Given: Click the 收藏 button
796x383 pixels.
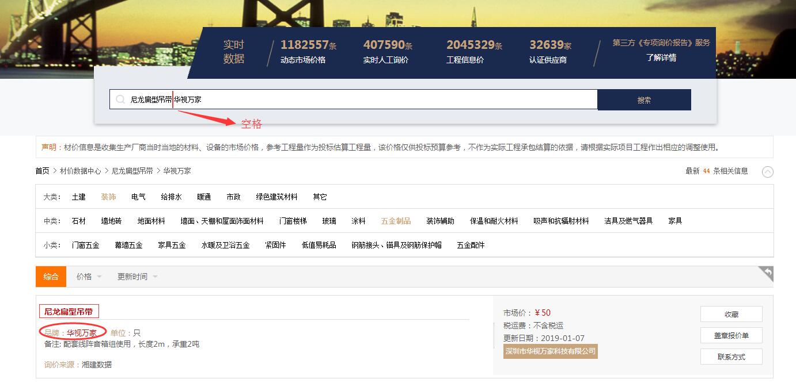Looking at the screenshot, I should pyautogui.click(x=731, y=314).
